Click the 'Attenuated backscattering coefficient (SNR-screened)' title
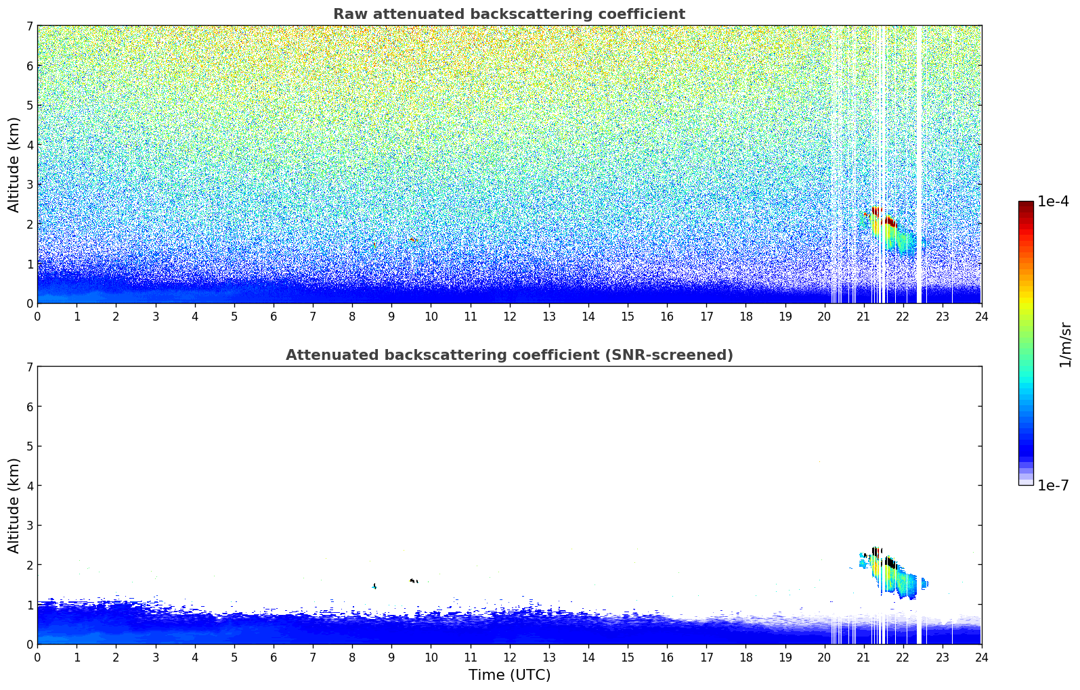Viewport: 1080px width, 690px height. [509, 355]
